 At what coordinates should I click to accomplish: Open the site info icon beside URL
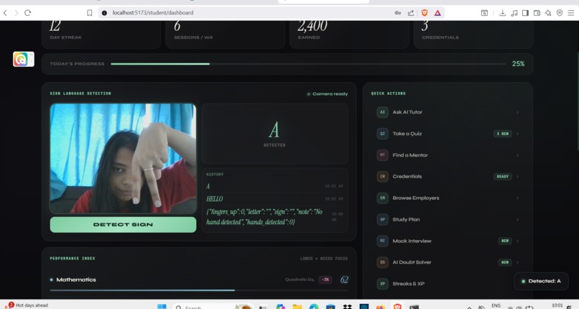104,12
